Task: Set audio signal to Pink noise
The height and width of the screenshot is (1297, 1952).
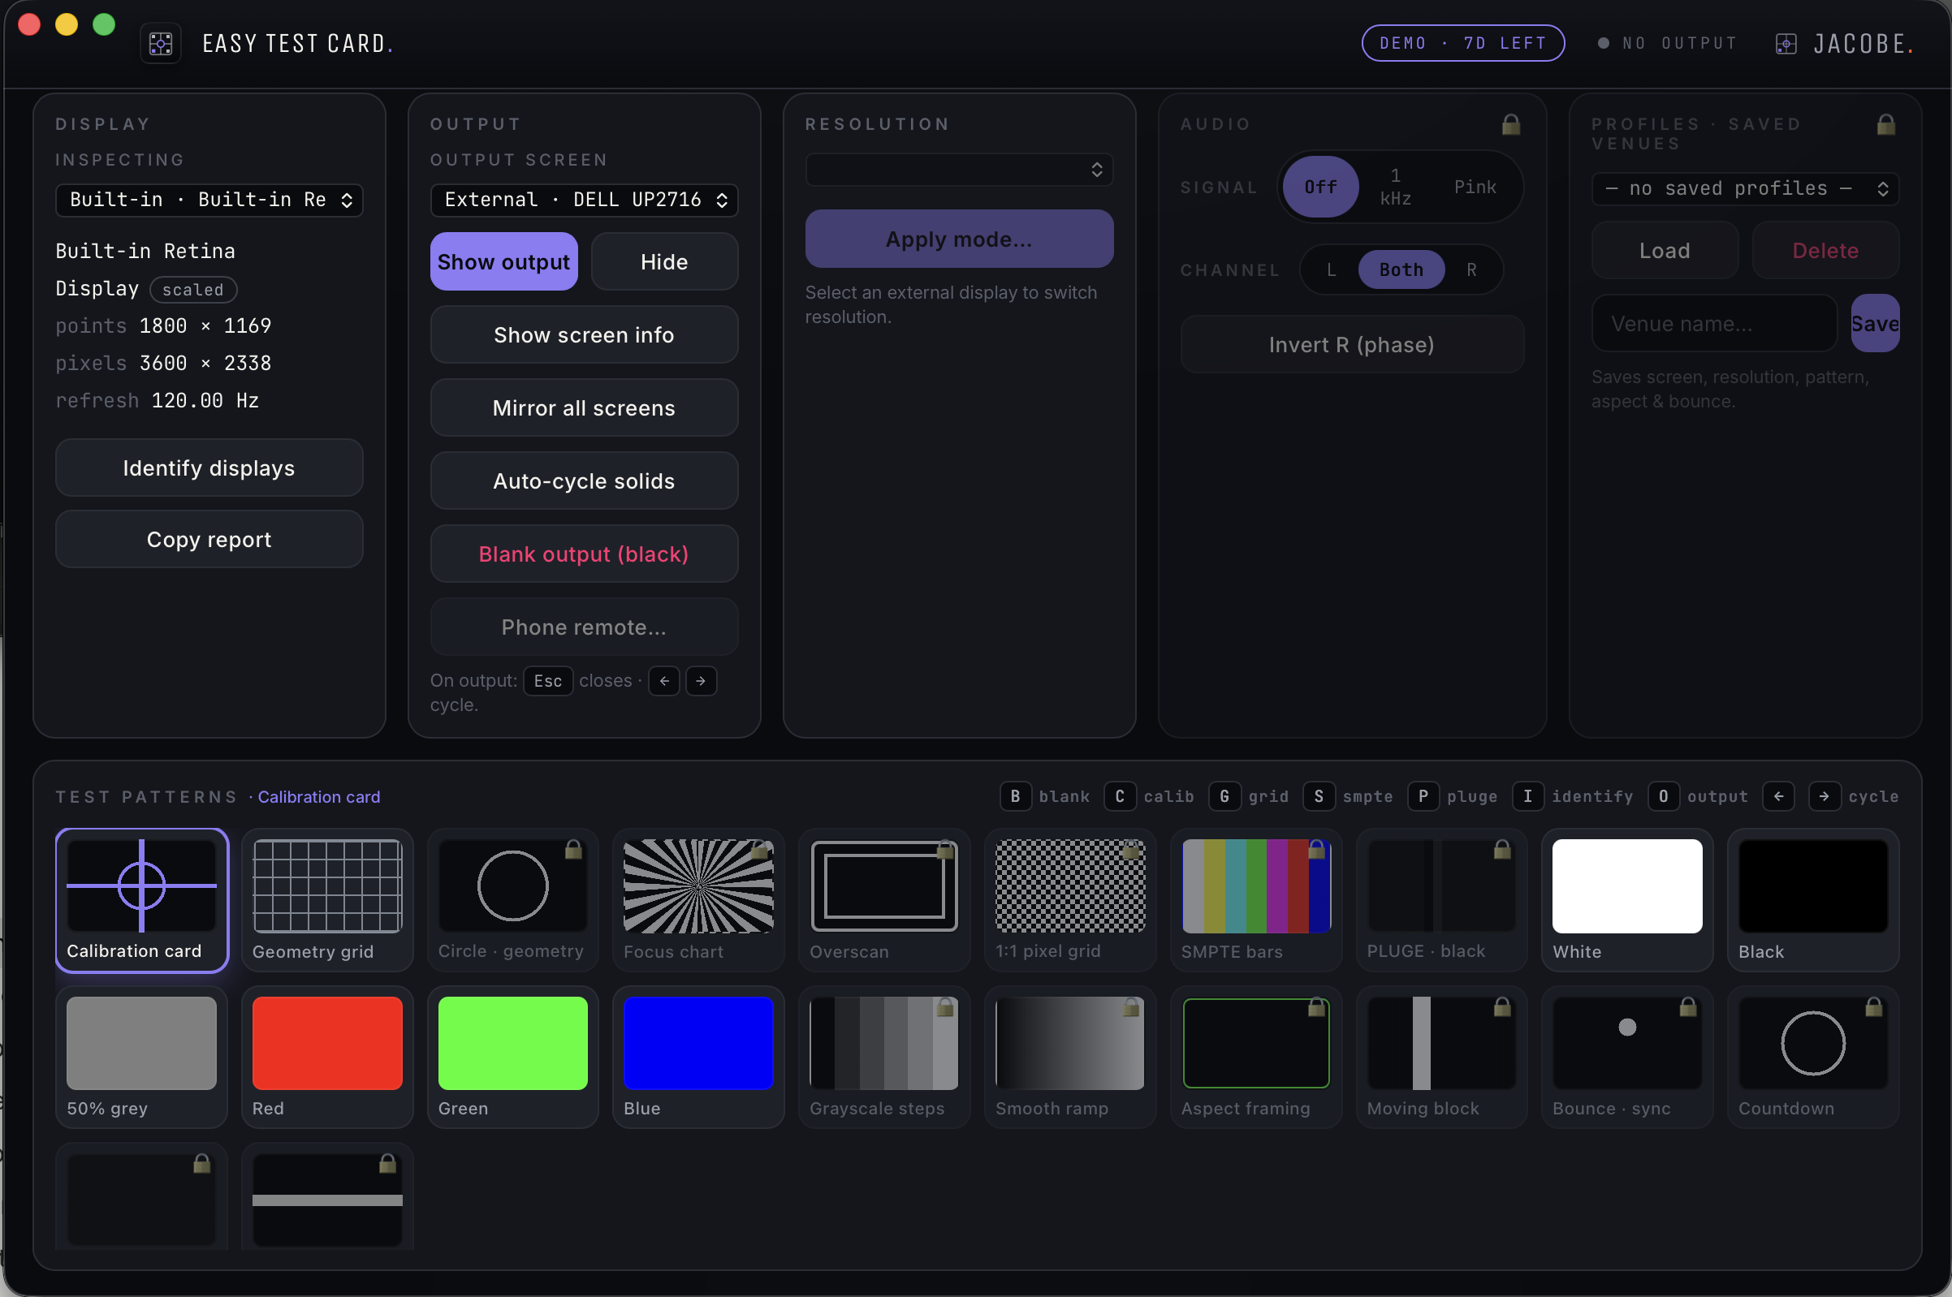Action: click(x=1475, y=187)
